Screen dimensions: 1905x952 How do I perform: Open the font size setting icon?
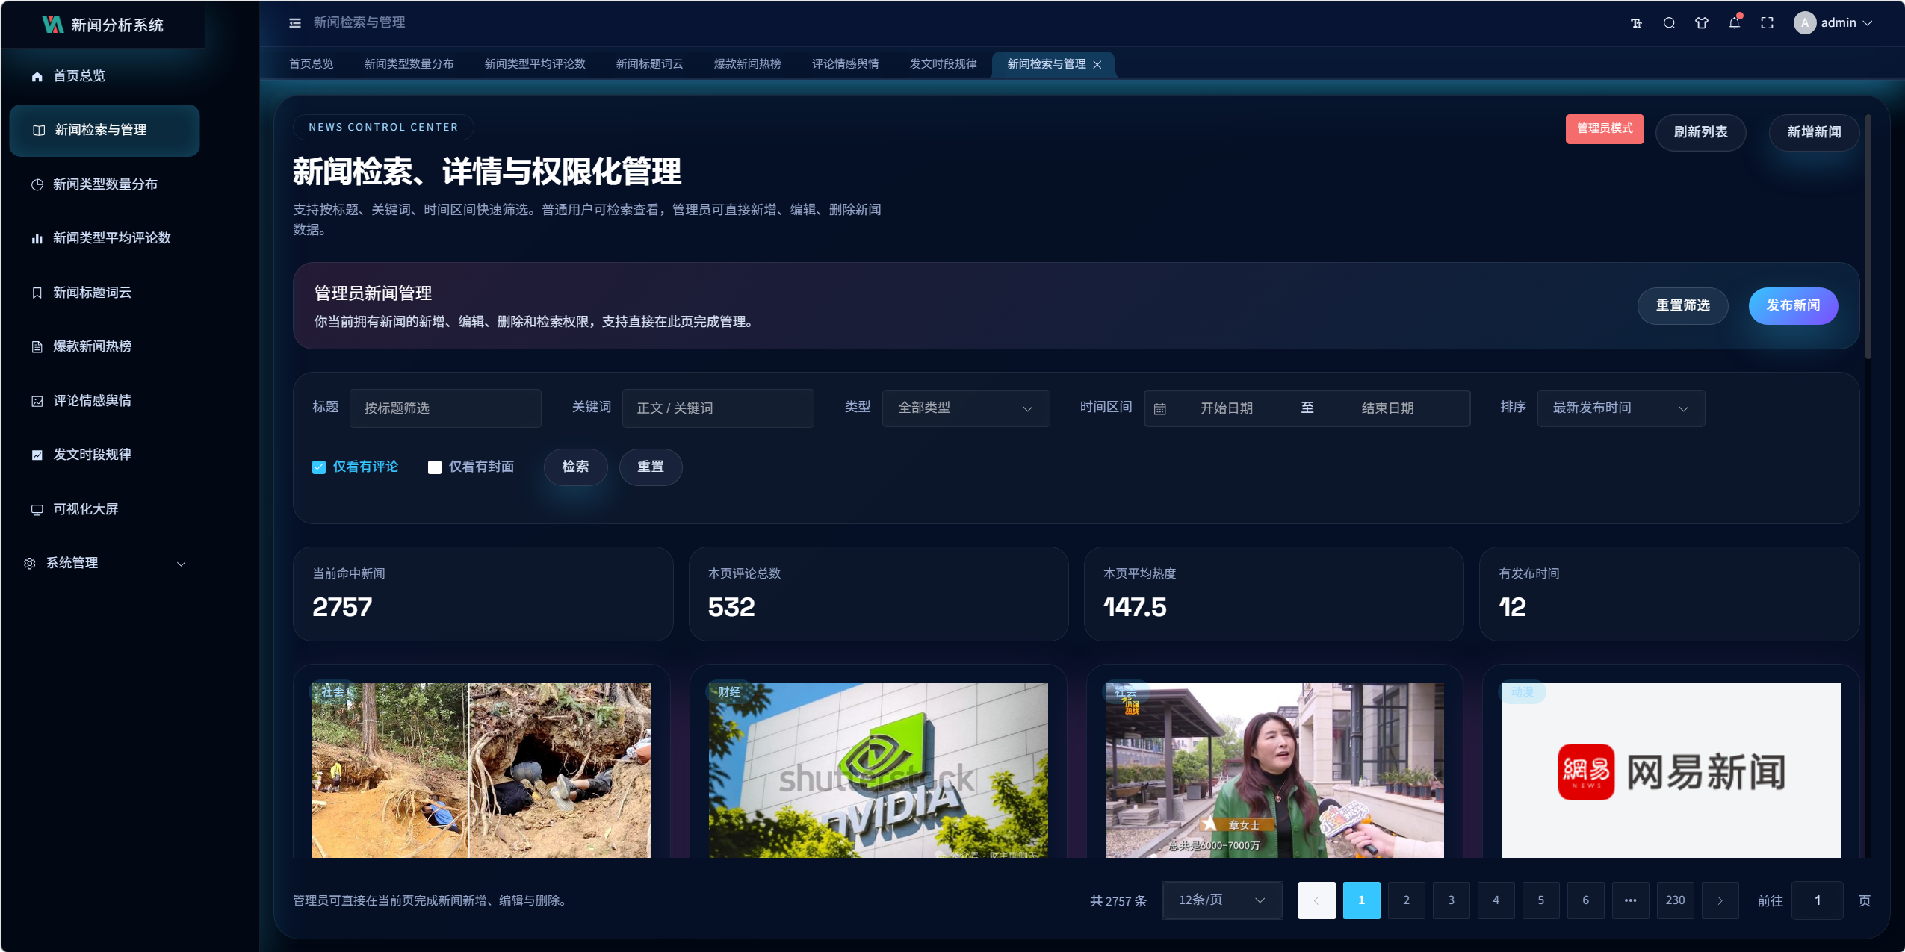1636,23
